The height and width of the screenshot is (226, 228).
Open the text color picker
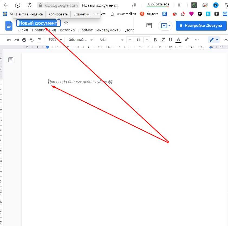178,40
